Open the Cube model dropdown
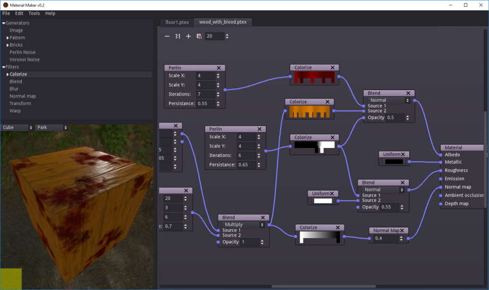Image resolution: width=489 pixels, height=290 pixels. (x=17, y=128)
